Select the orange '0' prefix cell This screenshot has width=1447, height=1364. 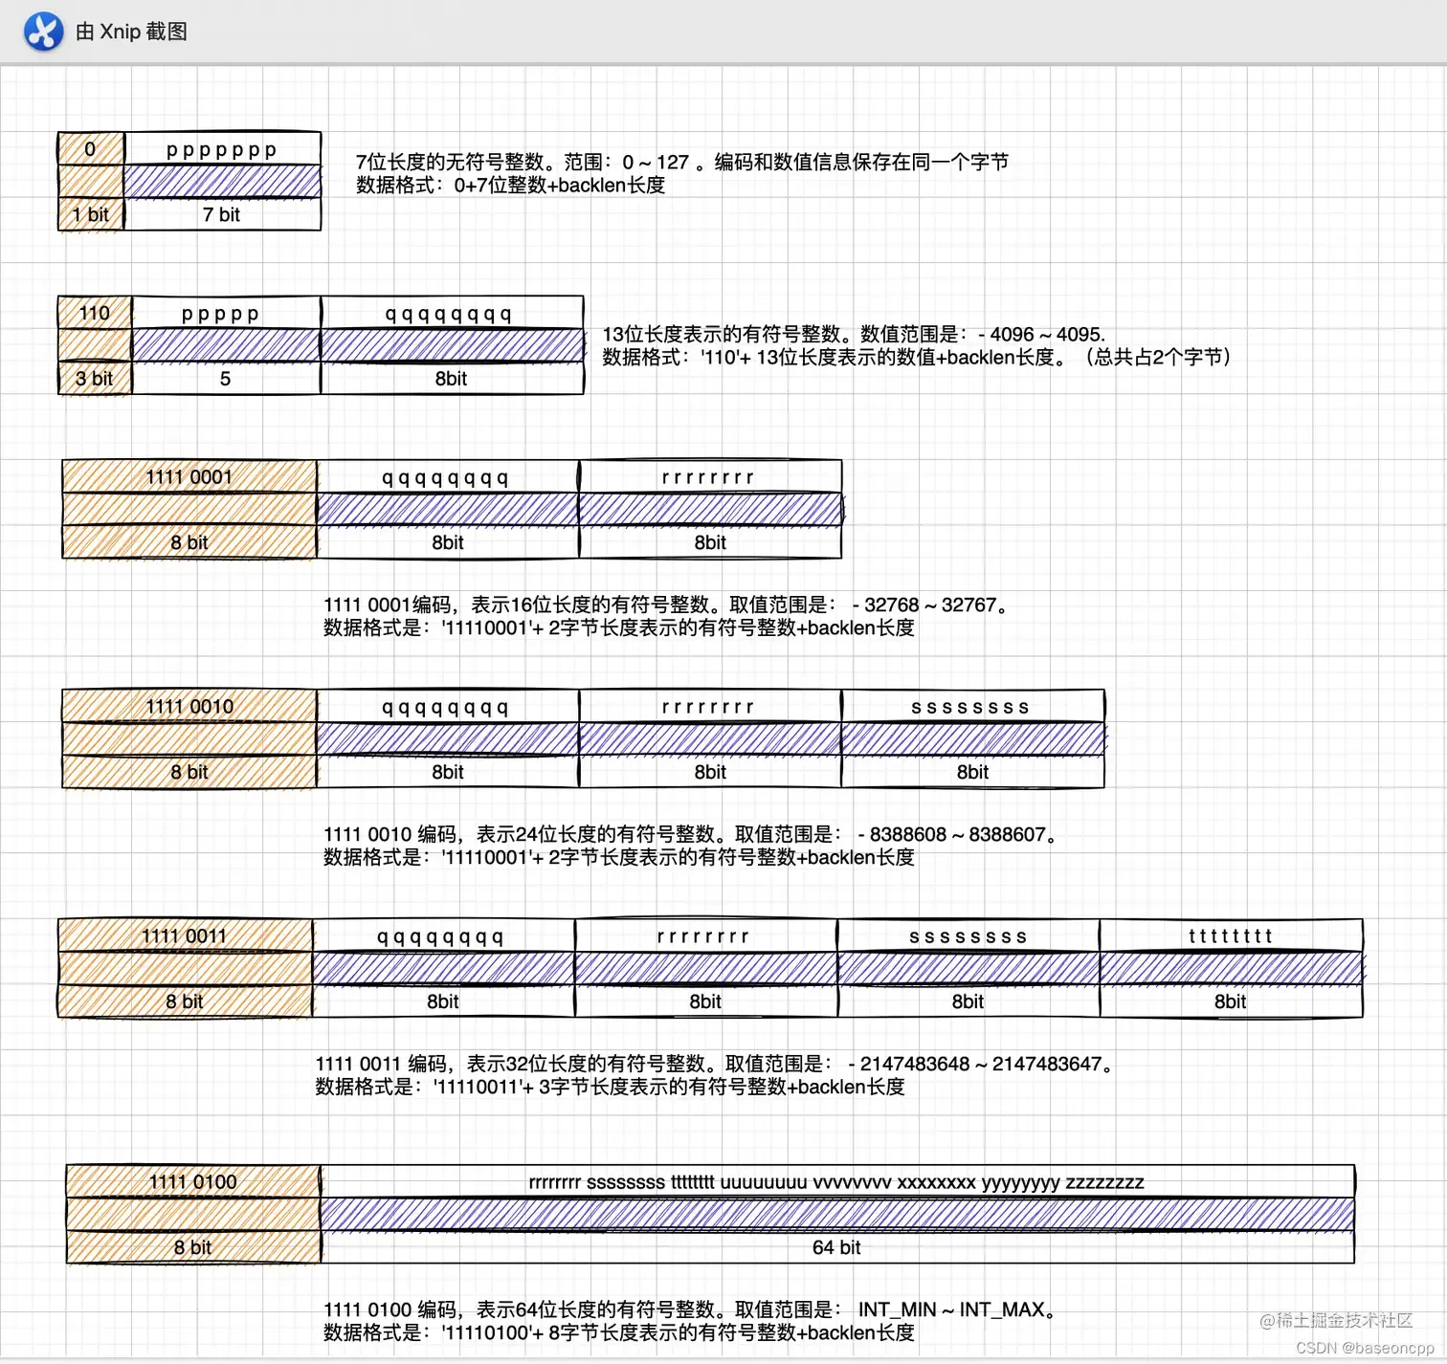coord(91,149)
